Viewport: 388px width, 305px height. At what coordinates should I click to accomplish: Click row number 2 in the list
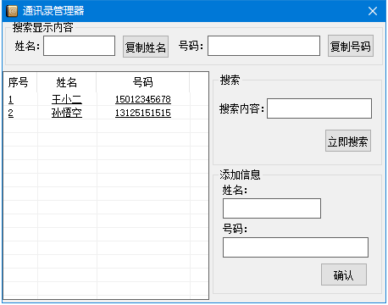[11, 113]
